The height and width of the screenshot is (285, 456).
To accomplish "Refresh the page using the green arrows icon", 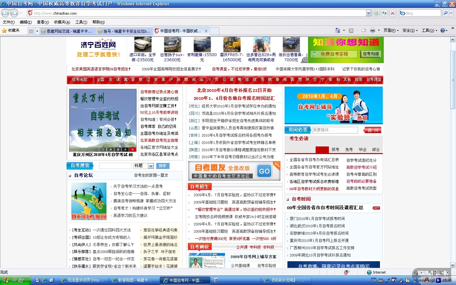I will tap(384, 13).
